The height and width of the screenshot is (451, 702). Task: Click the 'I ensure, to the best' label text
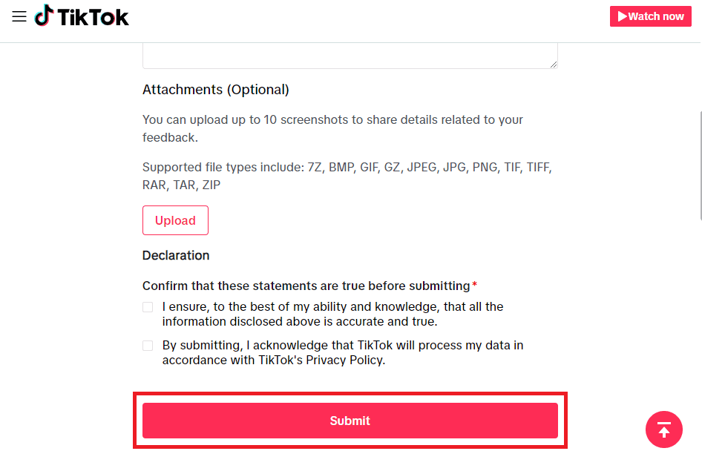pos(332,314)
